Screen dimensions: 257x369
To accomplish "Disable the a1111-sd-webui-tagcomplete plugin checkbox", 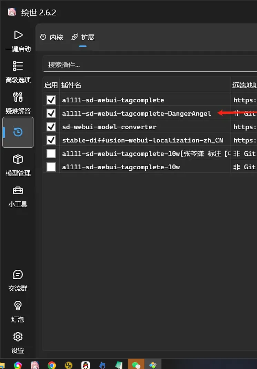I will 51,100.
